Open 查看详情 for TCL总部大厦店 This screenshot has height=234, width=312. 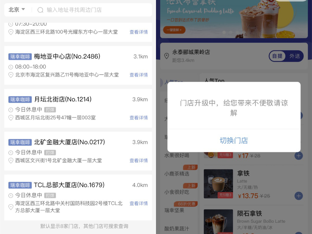pyautogui.click(x=139, y=203)
